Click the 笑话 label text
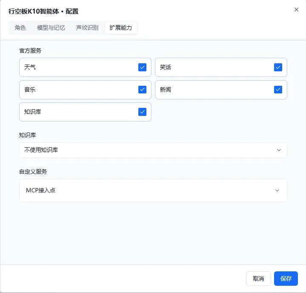This screenshot has width=306, height=293. 166,68
